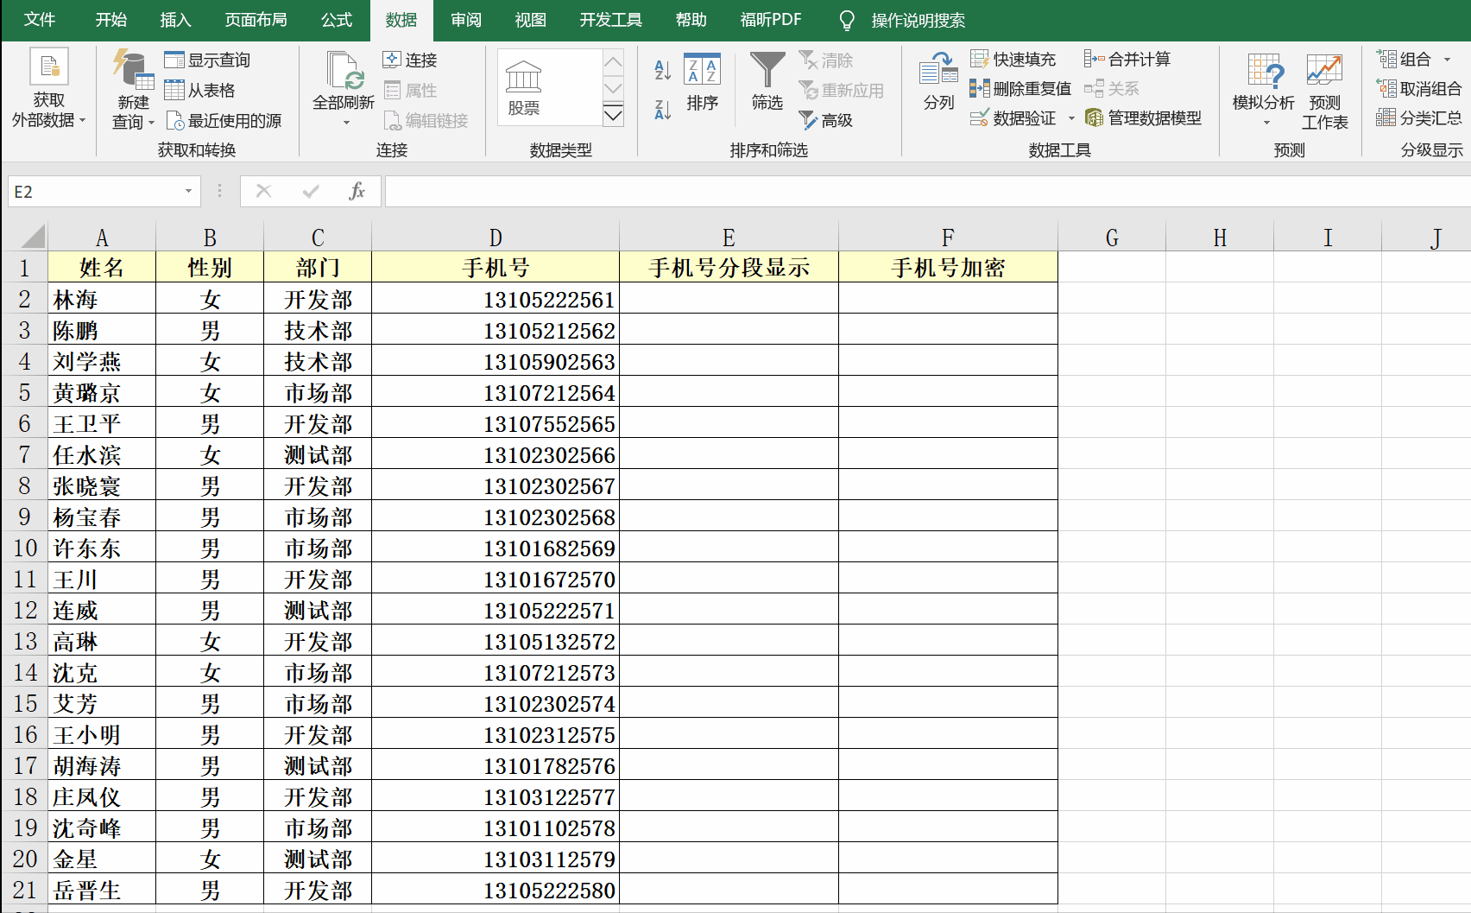
Task: Select the name cell 黄璐京
Action: coord(102,392)
